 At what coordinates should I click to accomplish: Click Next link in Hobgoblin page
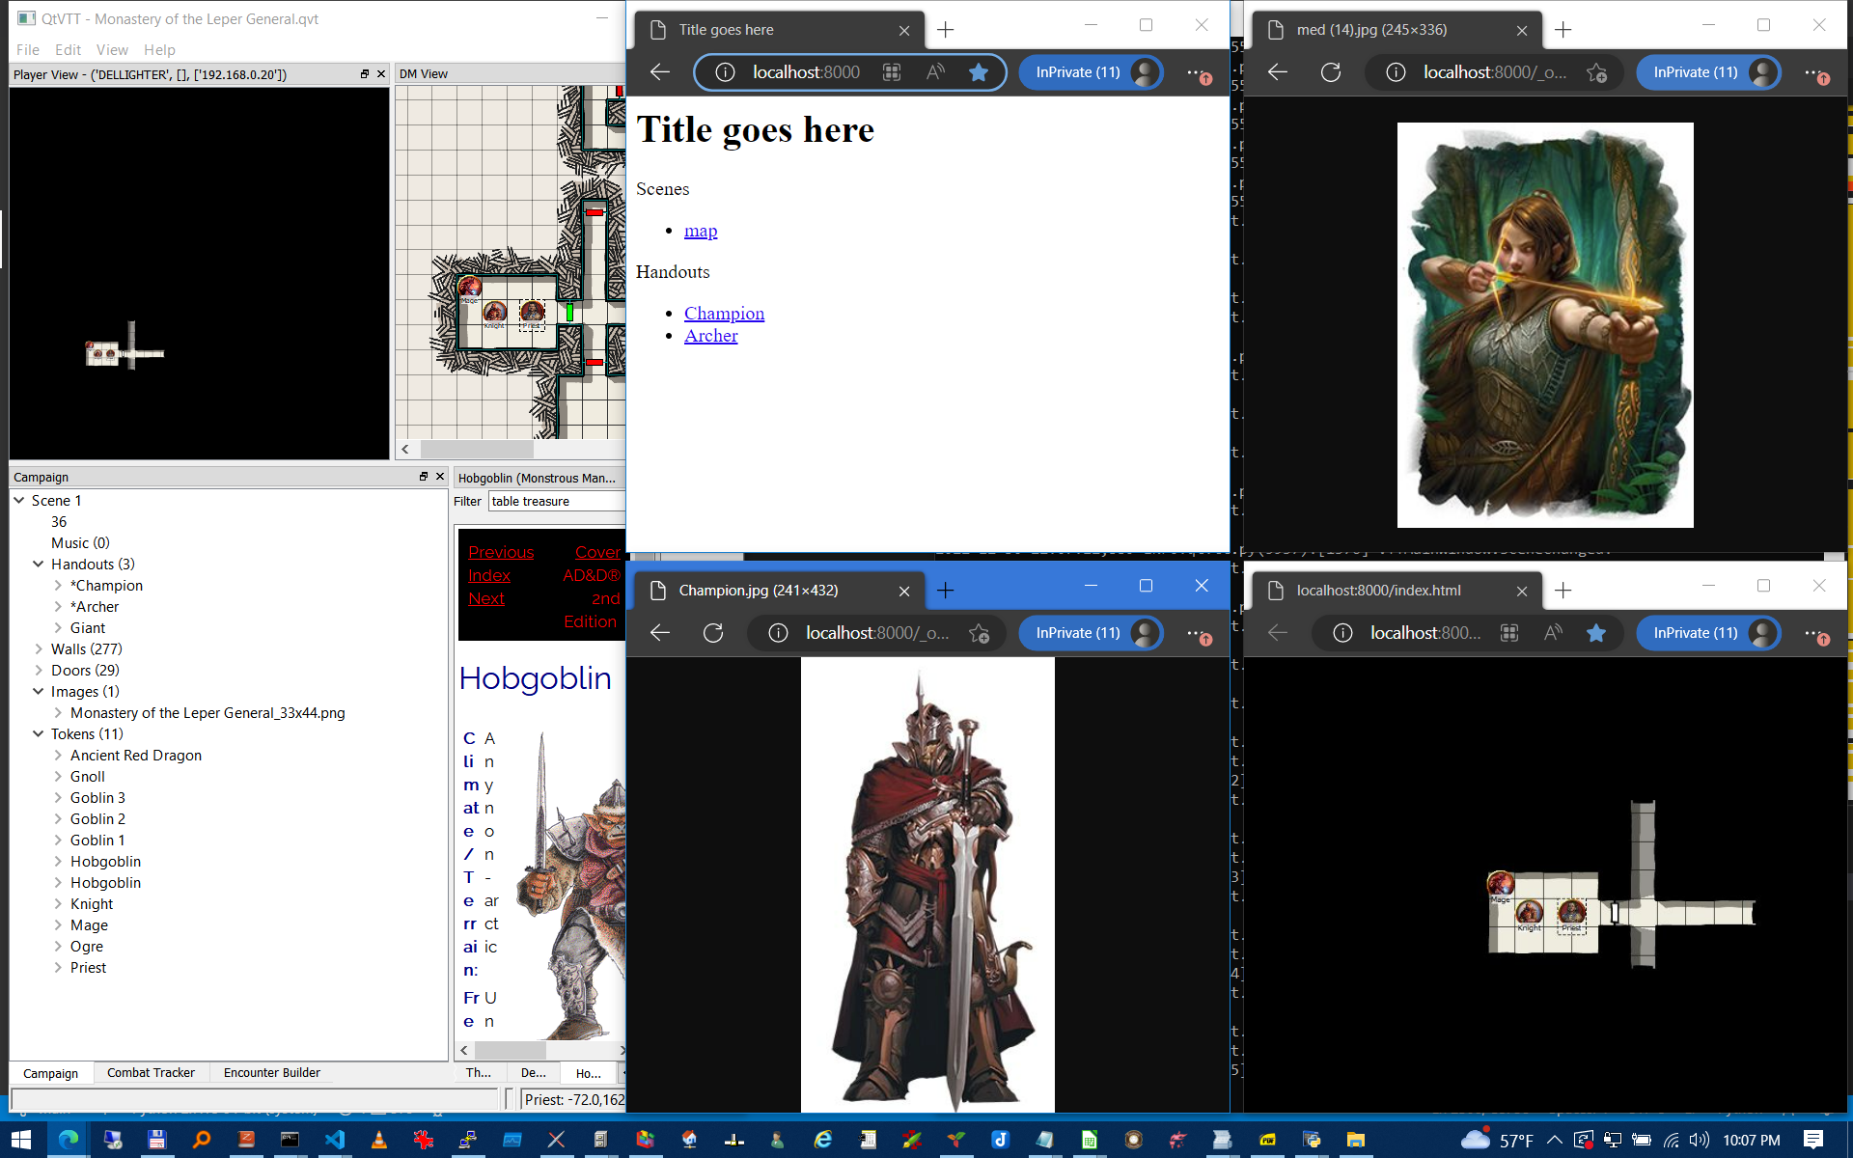click(486, 598)
